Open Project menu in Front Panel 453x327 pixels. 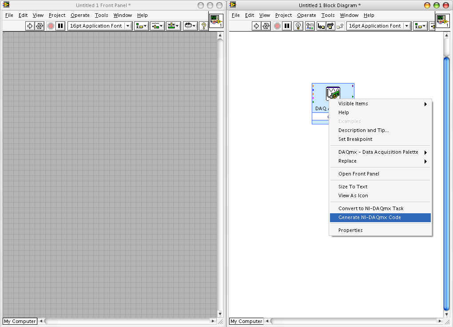point(57,15)
